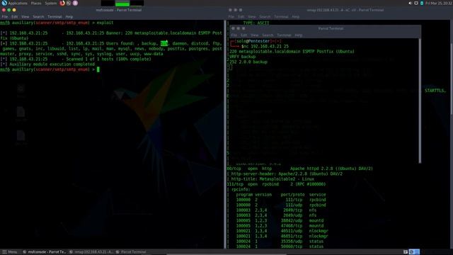Open Terminal menu in front Parrot Terminal
Viewport: 453px width, 255px height.
[x=284, y=35]
